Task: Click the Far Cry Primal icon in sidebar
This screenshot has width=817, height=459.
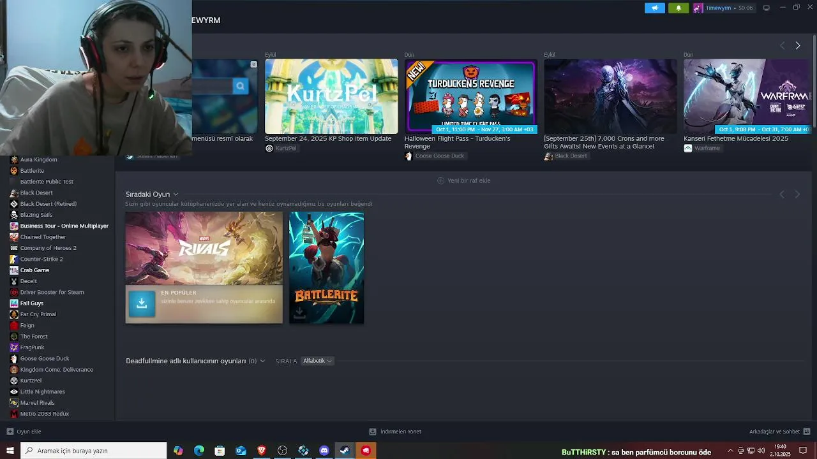Action: click(x=14, y=314)
